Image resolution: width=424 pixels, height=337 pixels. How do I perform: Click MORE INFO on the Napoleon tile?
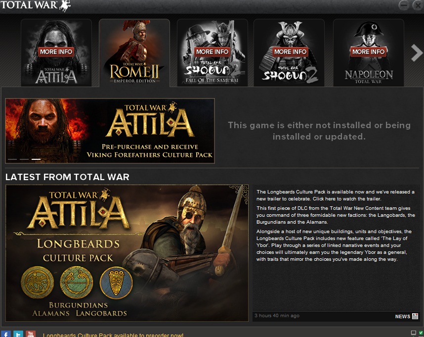click(x=368, y=51)
